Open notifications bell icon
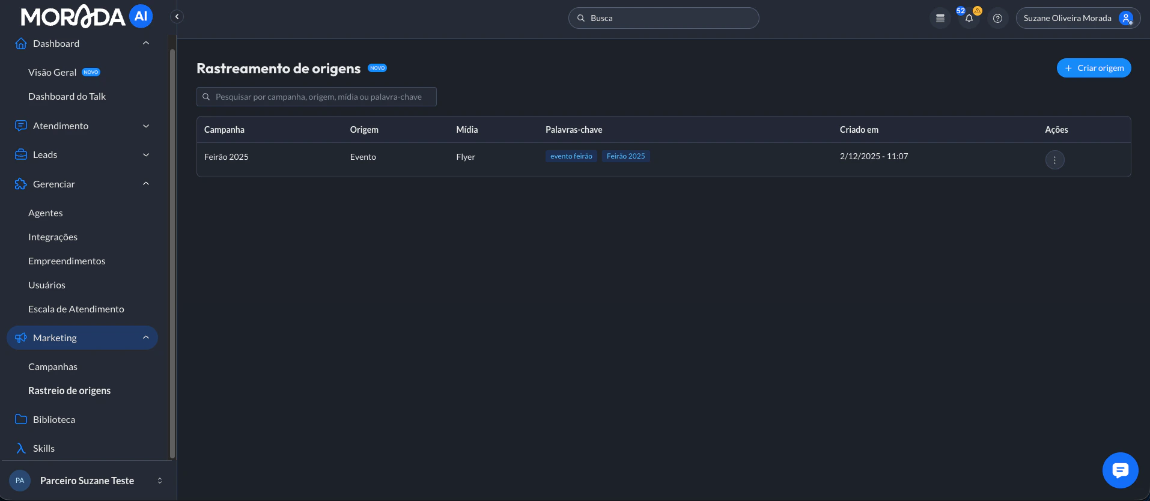 [x=969, y=19]
